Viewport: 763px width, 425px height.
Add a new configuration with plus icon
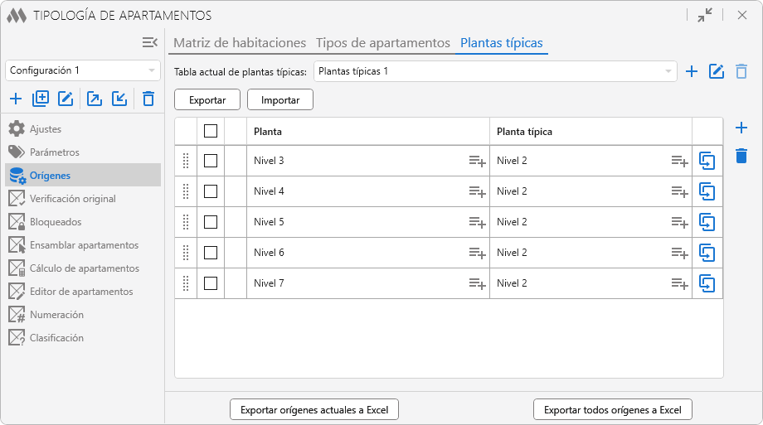click(x=16, y=99)
